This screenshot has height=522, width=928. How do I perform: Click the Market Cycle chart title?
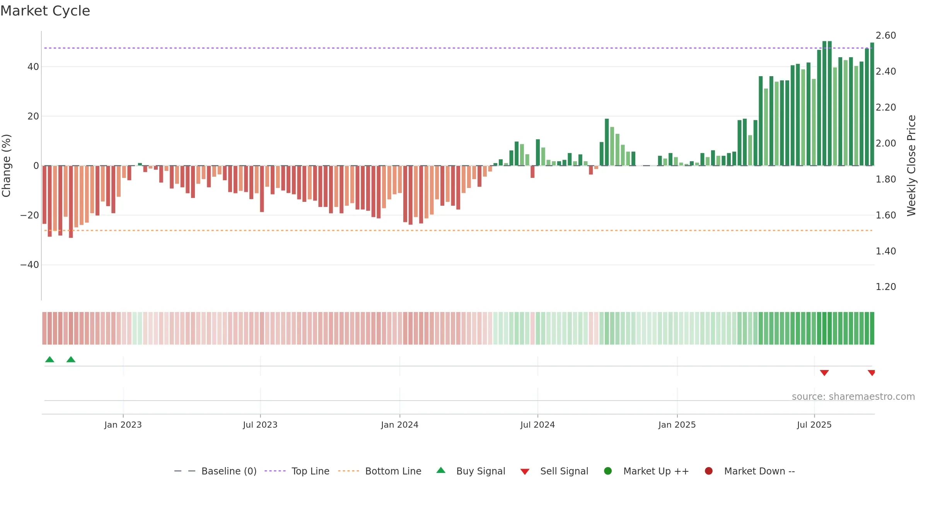(45, 11)
